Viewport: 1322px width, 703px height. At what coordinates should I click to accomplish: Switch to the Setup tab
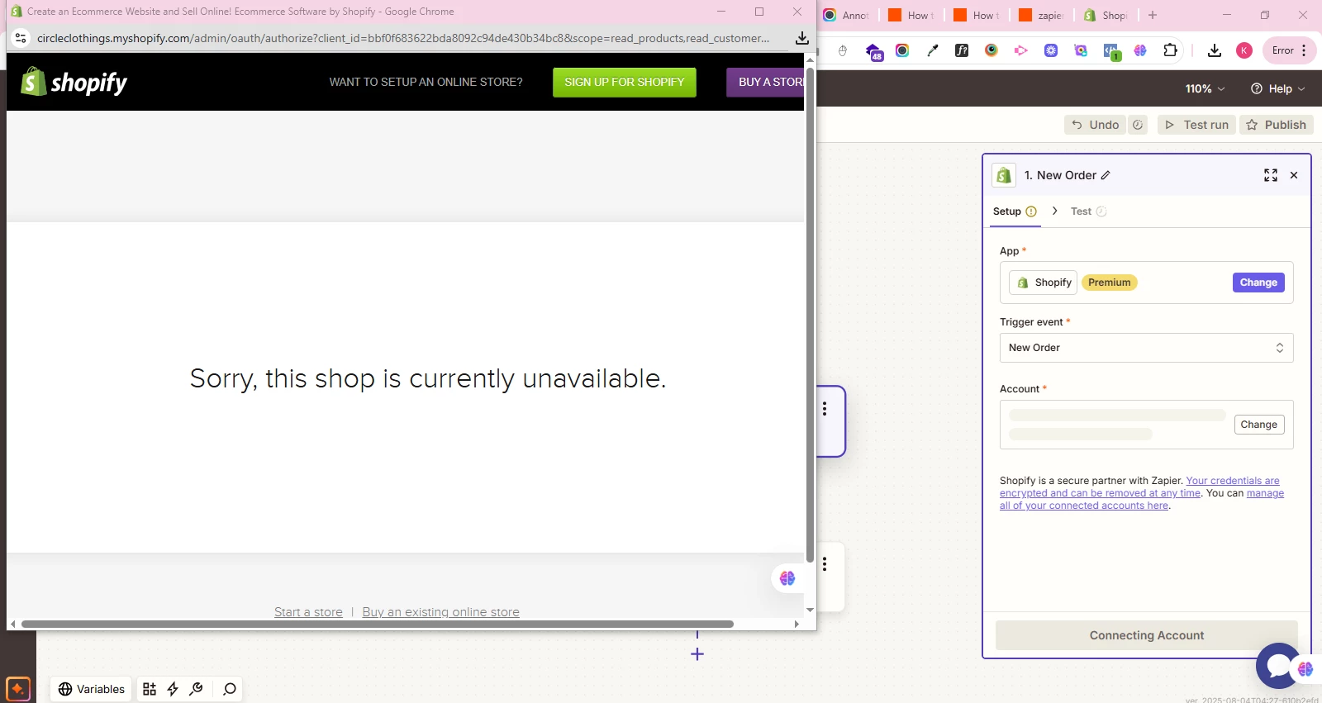[1015, 211]
